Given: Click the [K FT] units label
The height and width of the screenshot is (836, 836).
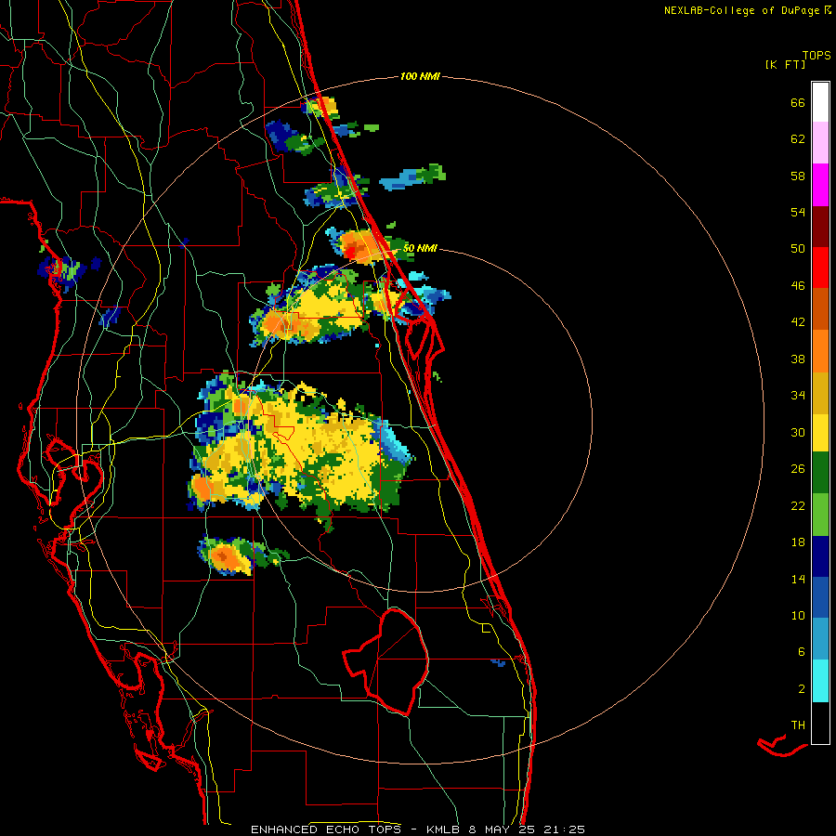Looking at the screenshot, I should (x=785, y=64).
